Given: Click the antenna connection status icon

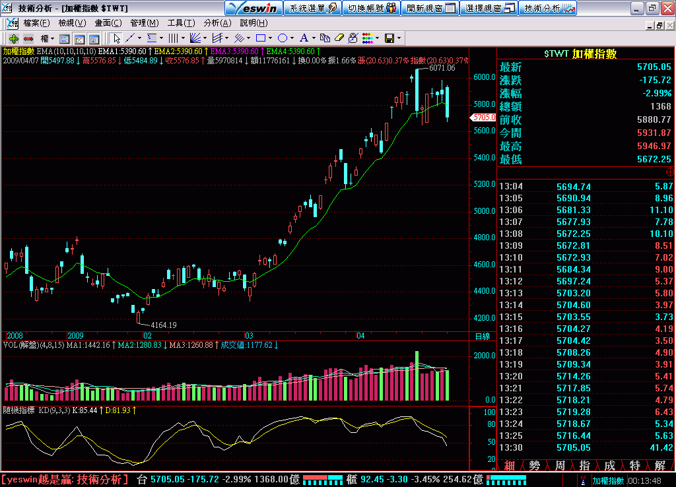Looking at the screenshot, I should pos(584,480).
